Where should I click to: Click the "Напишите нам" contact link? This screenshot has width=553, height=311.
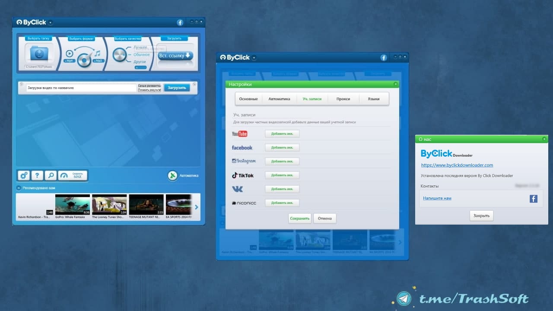coord(437,198)
